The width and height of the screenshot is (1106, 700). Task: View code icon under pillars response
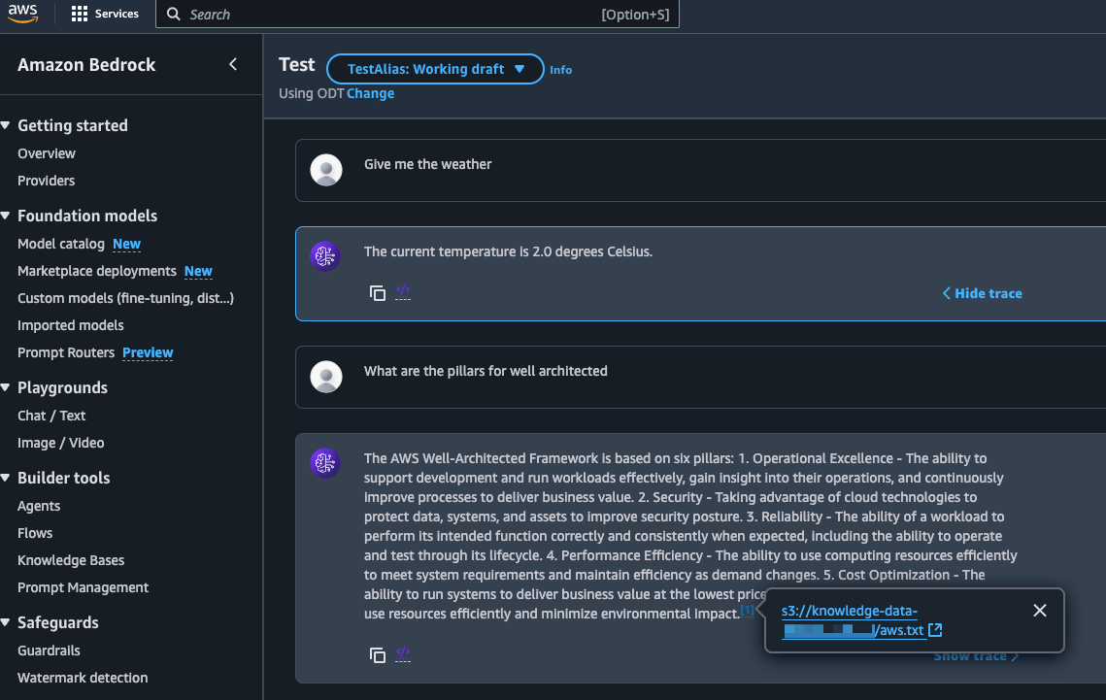(x=403, y=654)
